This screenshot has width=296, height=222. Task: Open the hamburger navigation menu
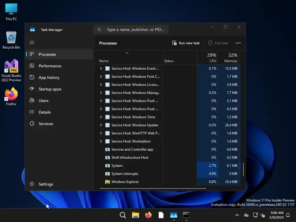click(x=32, y=42)
